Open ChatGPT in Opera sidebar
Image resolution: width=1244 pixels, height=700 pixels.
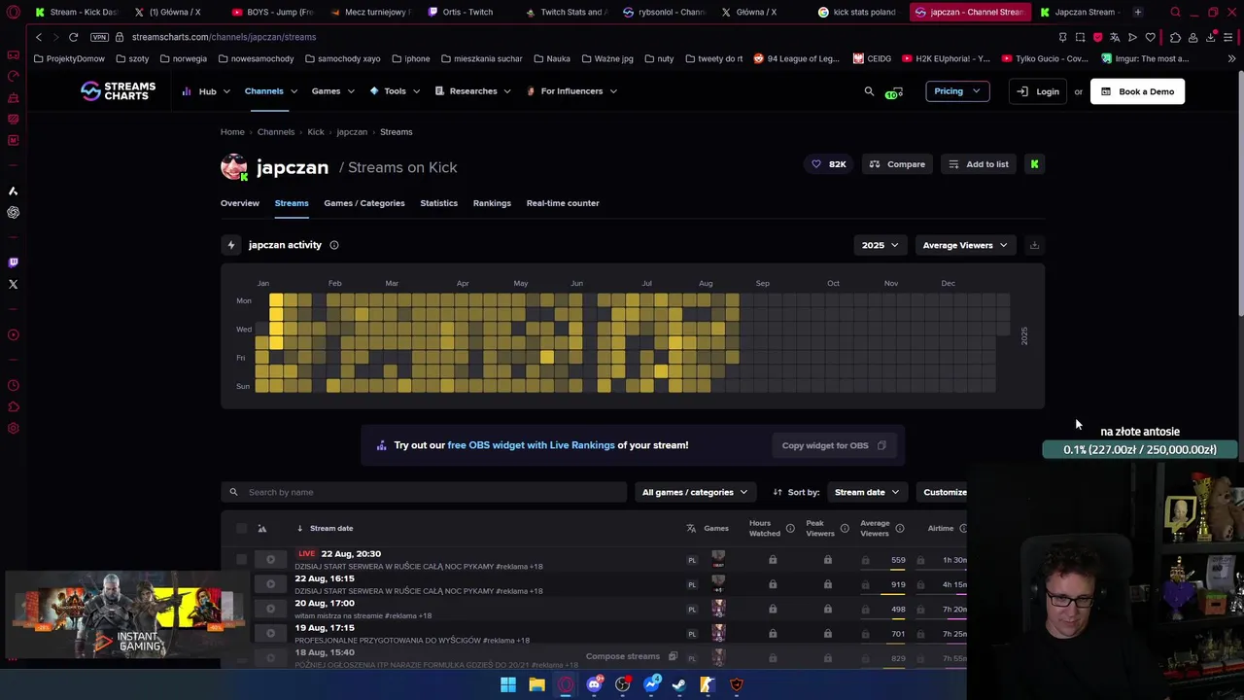pos(13,212)
